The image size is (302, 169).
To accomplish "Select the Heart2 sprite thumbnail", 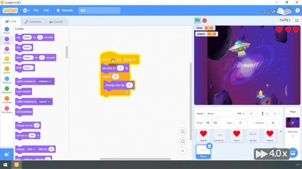I will pyautogui.click(x=203, y=136).
